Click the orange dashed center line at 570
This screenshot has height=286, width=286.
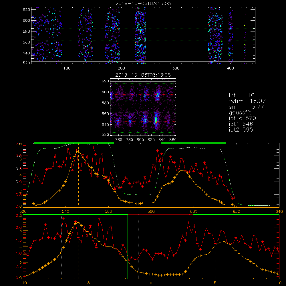click(131, 175)
